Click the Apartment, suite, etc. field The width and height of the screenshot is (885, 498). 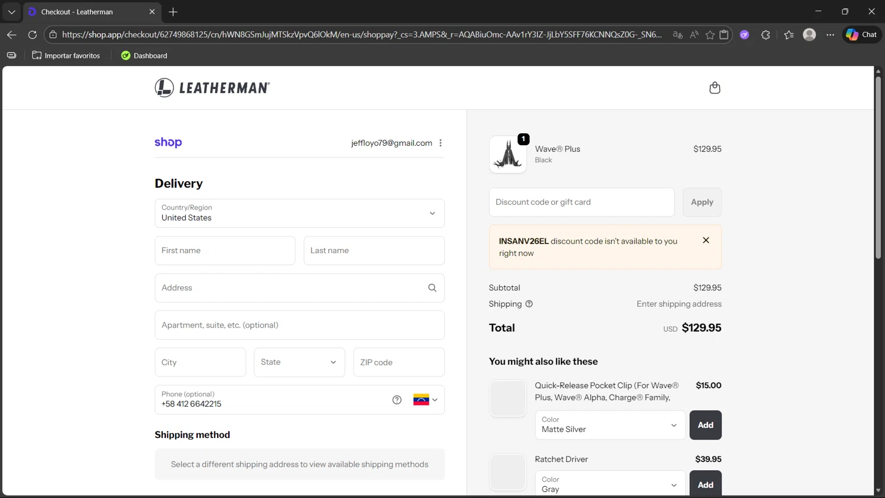300,325
